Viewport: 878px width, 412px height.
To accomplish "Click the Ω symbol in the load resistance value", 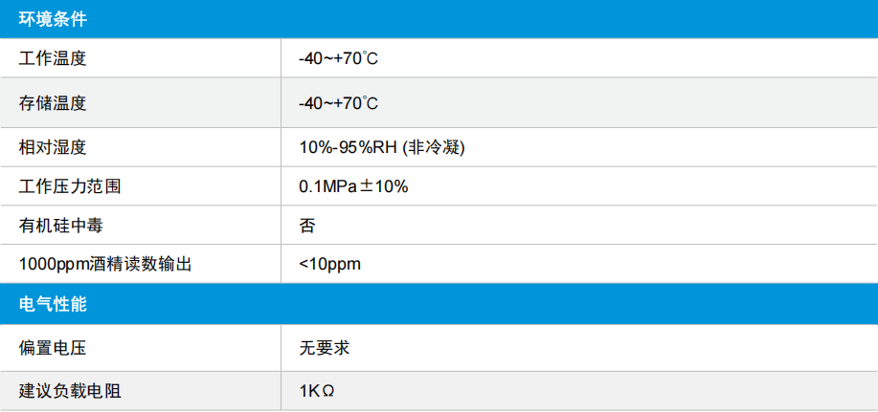I will click(x=328, y=392).
